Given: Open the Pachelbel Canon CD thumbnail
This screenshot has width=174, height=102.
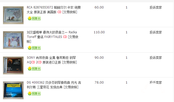Looking at the screenshot, I should click(x=13, y=15).
